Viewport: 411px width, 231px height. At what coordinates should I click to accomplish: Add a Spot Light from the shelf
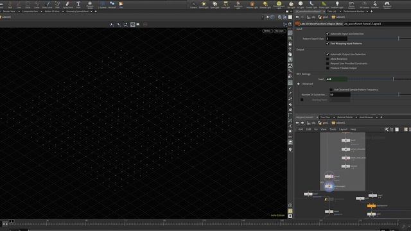pyautogui.click(x=214, y=4)
